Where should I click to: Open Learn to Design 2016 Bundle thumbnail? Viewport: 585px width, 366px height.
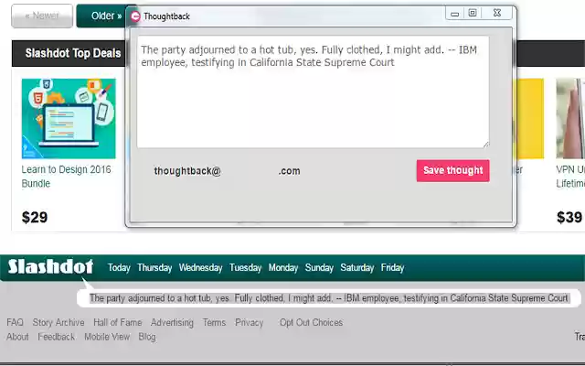point(69,118)
